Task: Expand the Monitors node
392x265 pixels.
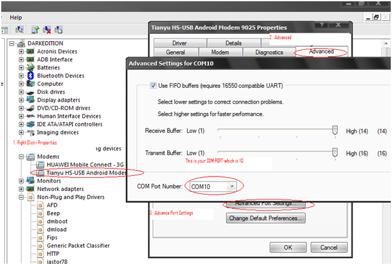Action: pos(21,181)
